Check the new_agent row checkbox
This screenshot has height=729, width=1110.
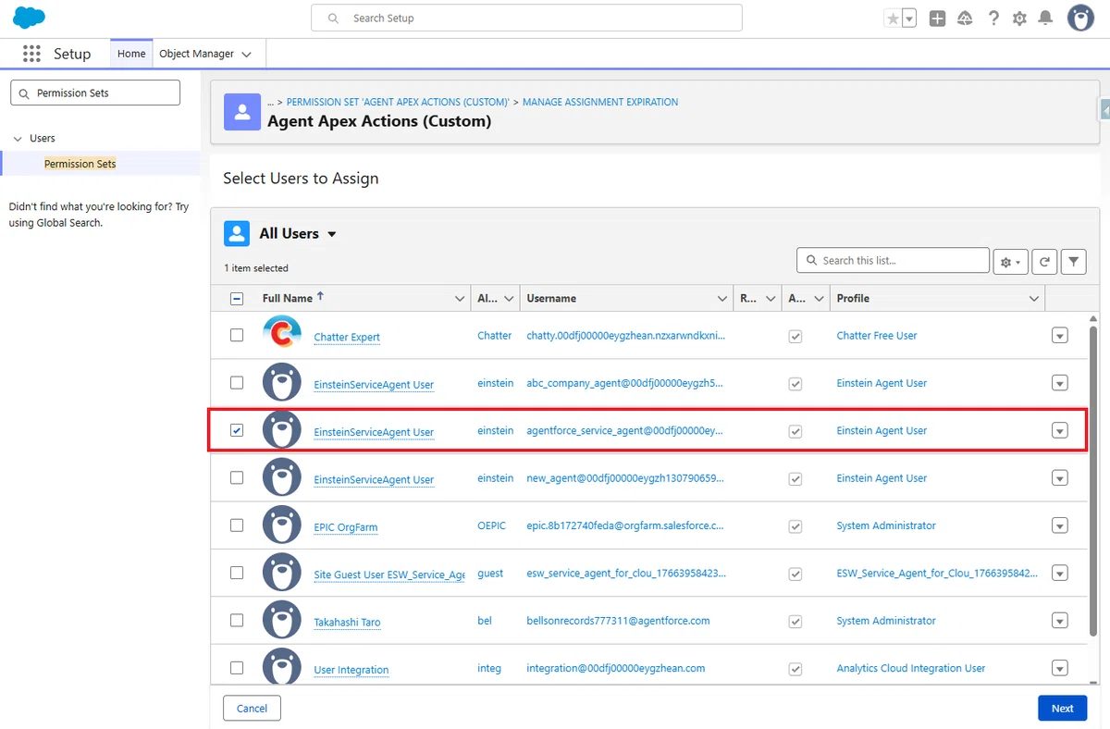tap(237, 477)
